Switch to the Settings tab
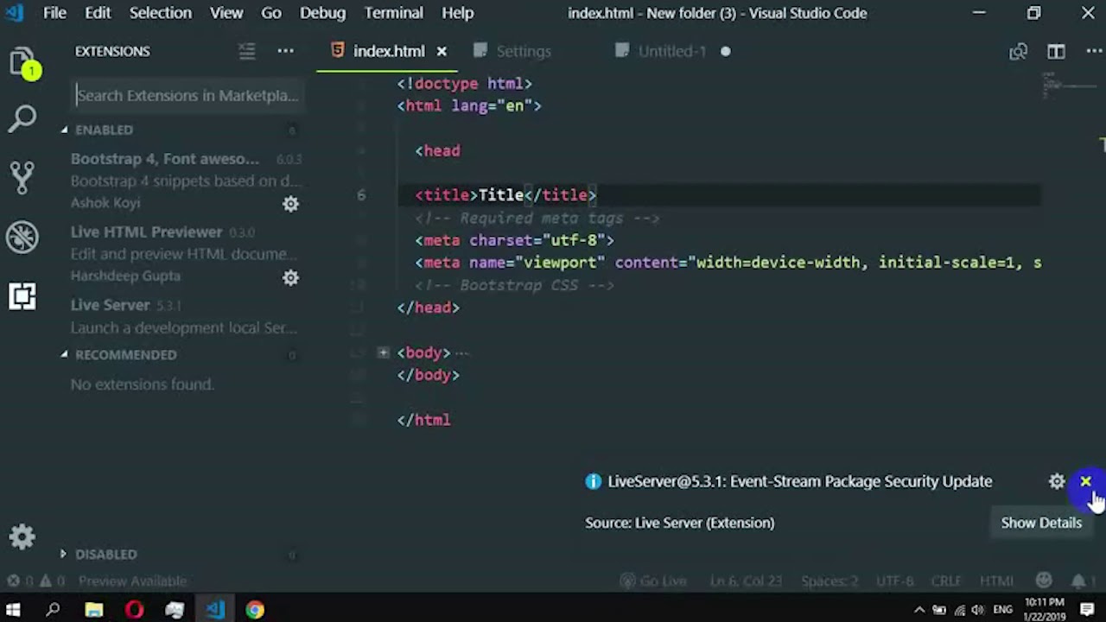Screen dimensions: 1106x622 tap(524, 51)
